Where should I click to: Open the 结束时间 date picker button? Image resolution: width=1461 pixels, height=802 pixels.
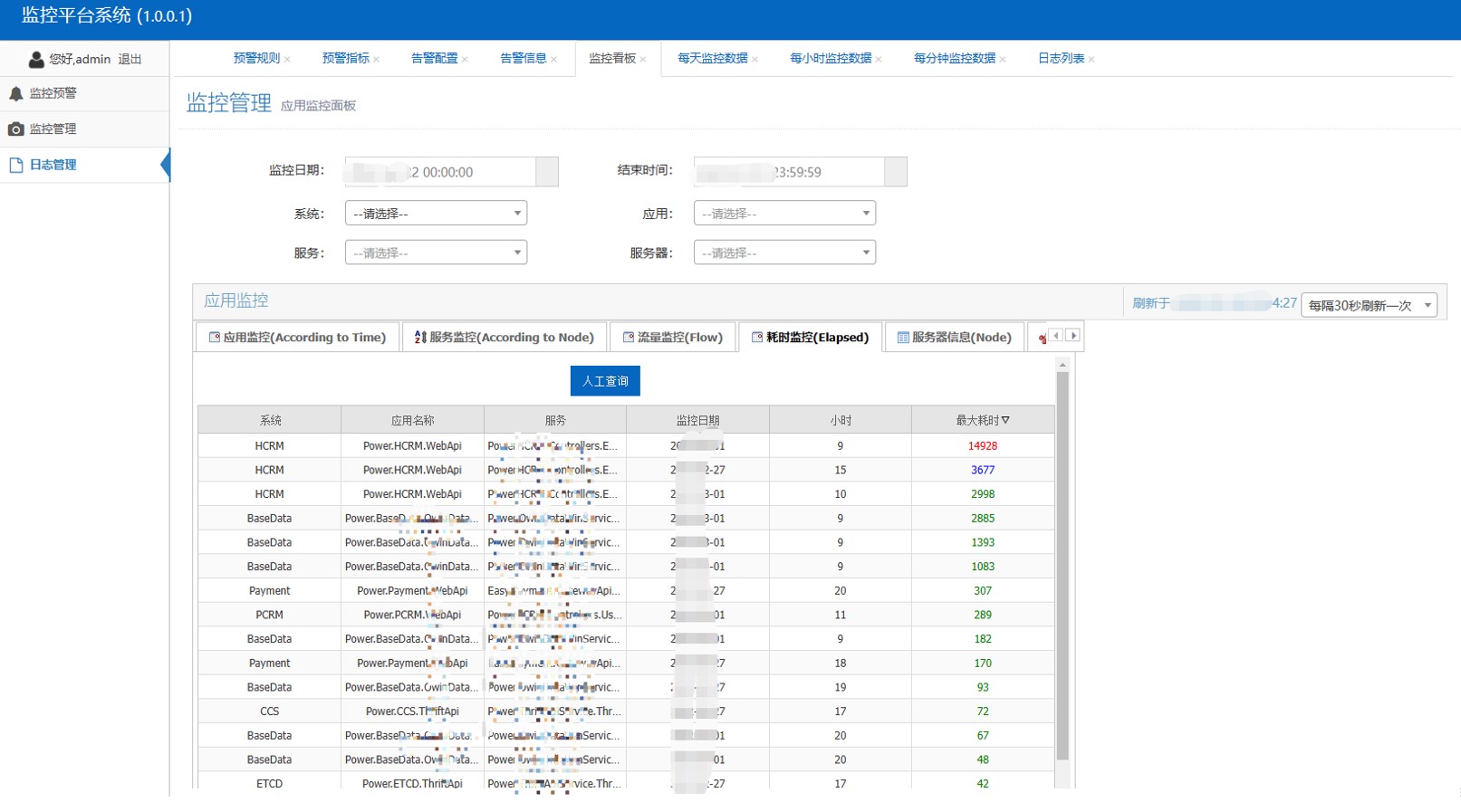[x=895, y=172]
